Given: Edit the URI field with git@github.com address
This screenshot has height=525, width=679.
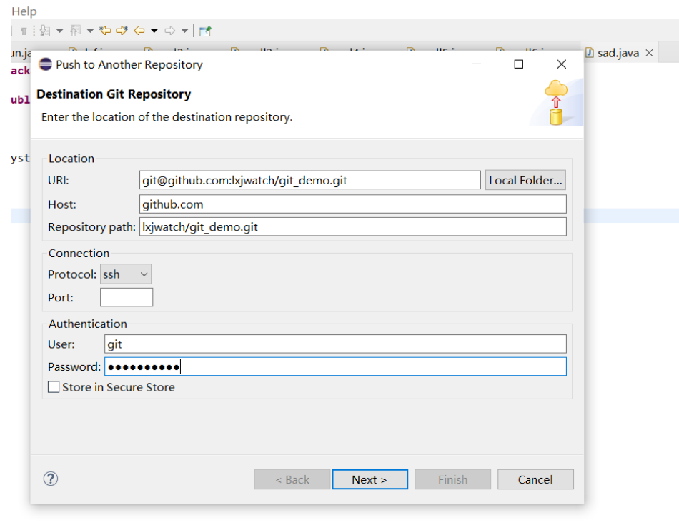Looking at the screenshot, I should [x=309, y=180].
